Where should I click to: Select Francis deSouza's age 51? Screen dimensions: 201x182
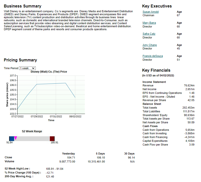[x=178, y=60]
